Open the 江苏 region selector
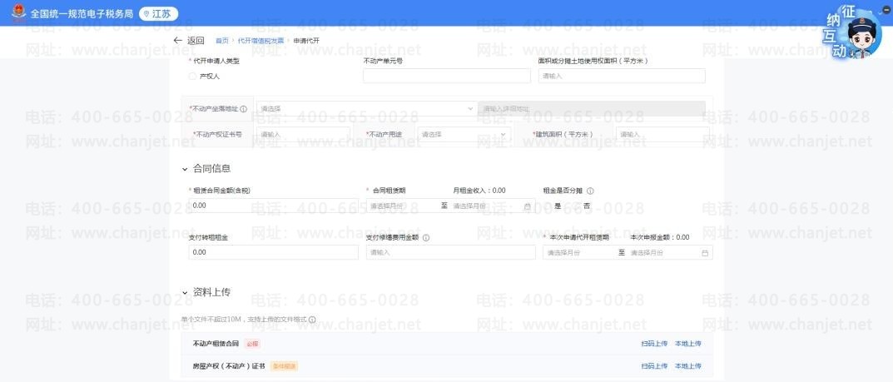 tap(158, 13)
